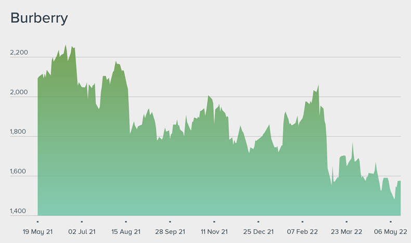Click the 07 Feb 22 date label
Viewport: 411px width, 243px height.
(302, 232)
